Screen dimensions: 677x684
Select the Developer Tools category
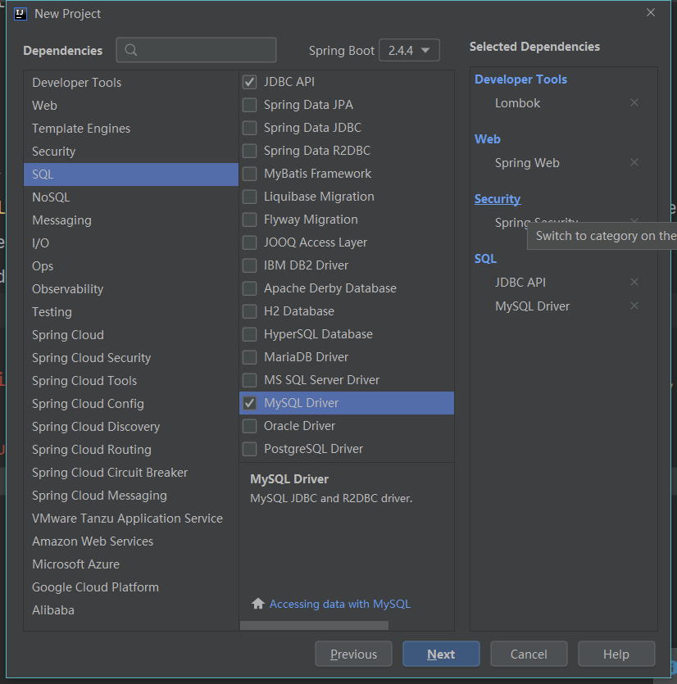(131, 83)
